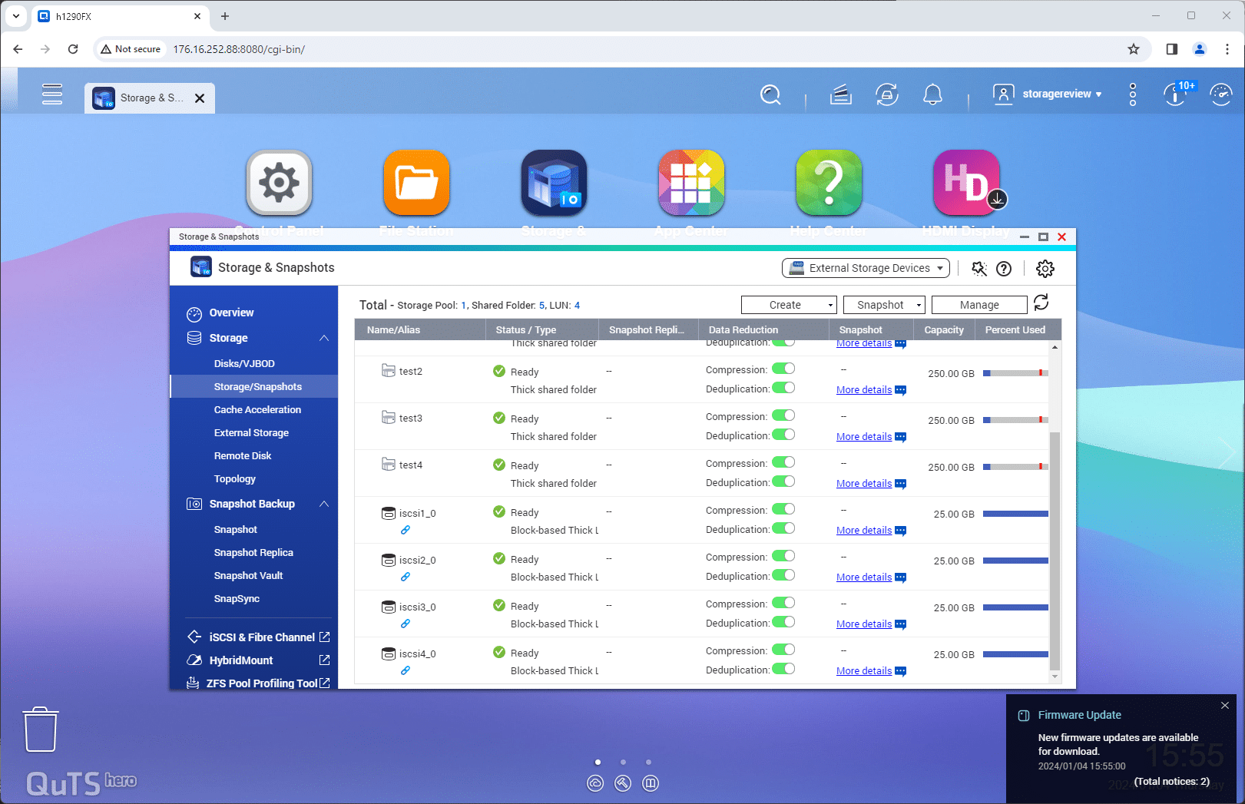This screenshot has height=804, width=1245.
Task: Open More details for iscsi2_0
Action: [x=864, y=577]
